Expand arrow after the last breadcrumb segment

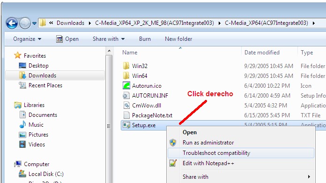pos(314,23)
